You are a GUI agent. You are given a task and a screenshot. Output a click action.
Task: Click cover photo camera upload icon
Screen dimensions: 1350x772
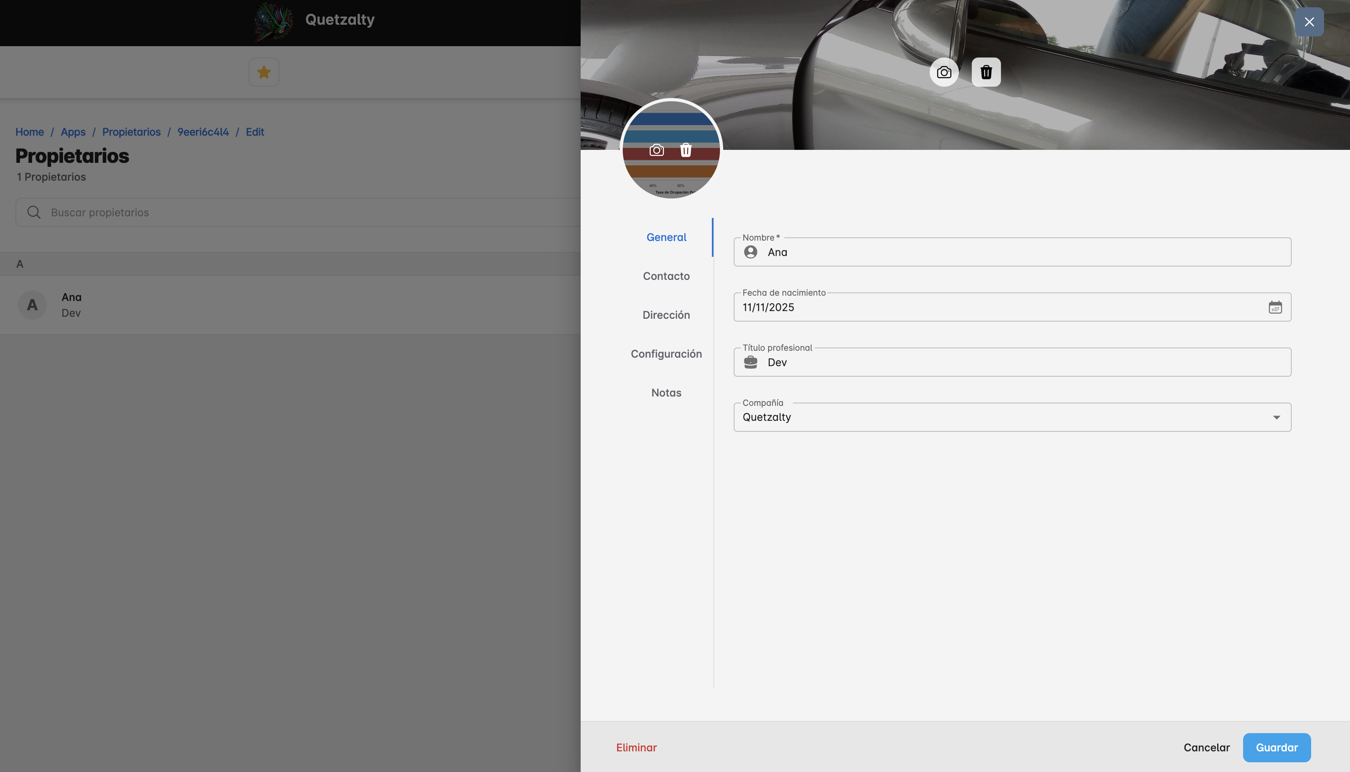click(943, 72)
